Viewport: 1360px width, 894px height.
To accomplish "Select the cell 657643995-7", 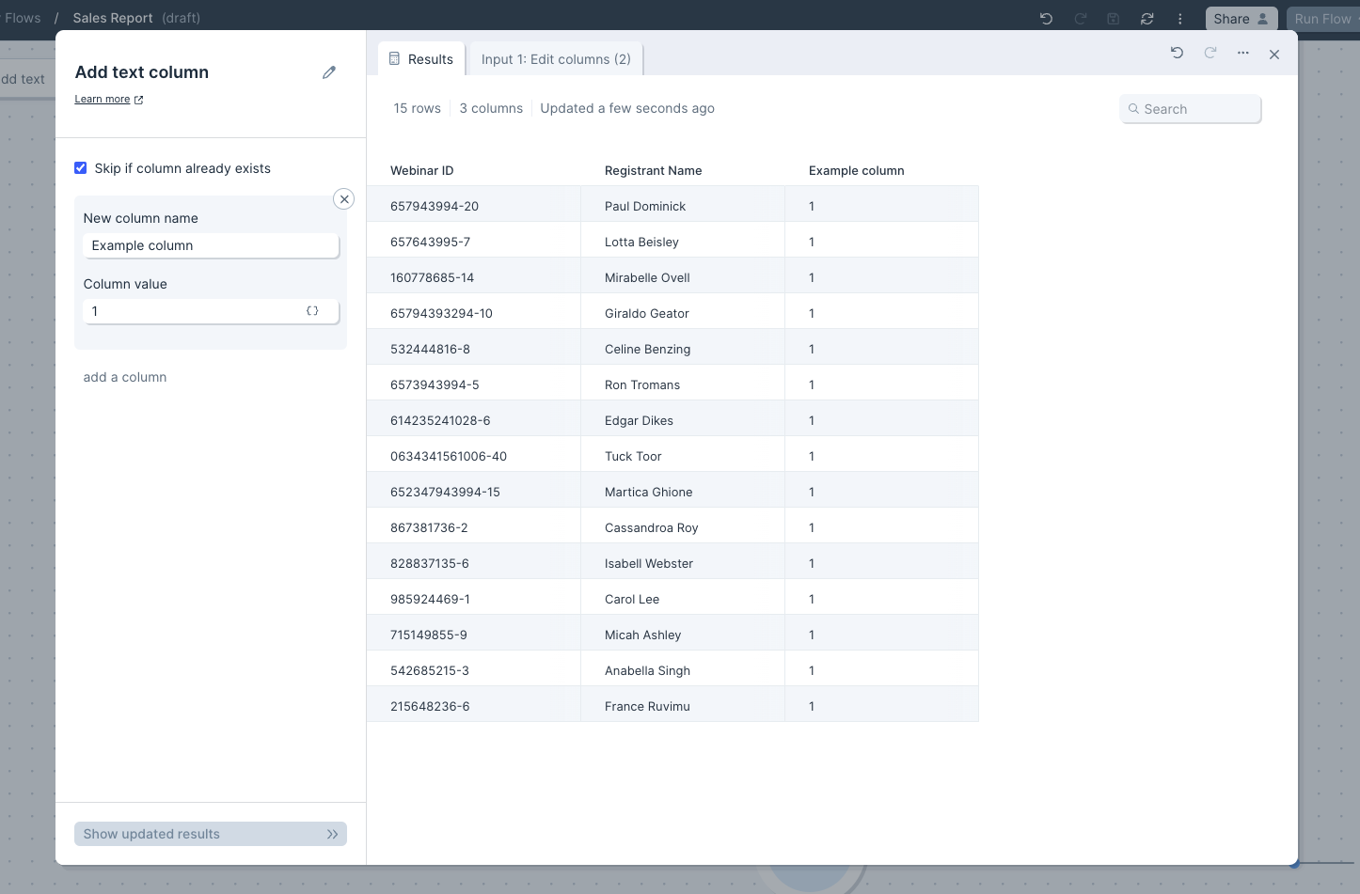I will click(474, 242).
